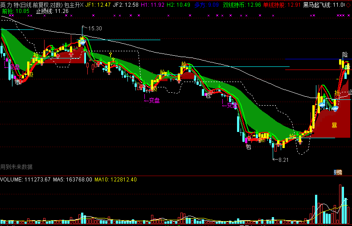Click the 前抢: 10.85 label
The width and height of the screenshot is (352, 226).
16,11
